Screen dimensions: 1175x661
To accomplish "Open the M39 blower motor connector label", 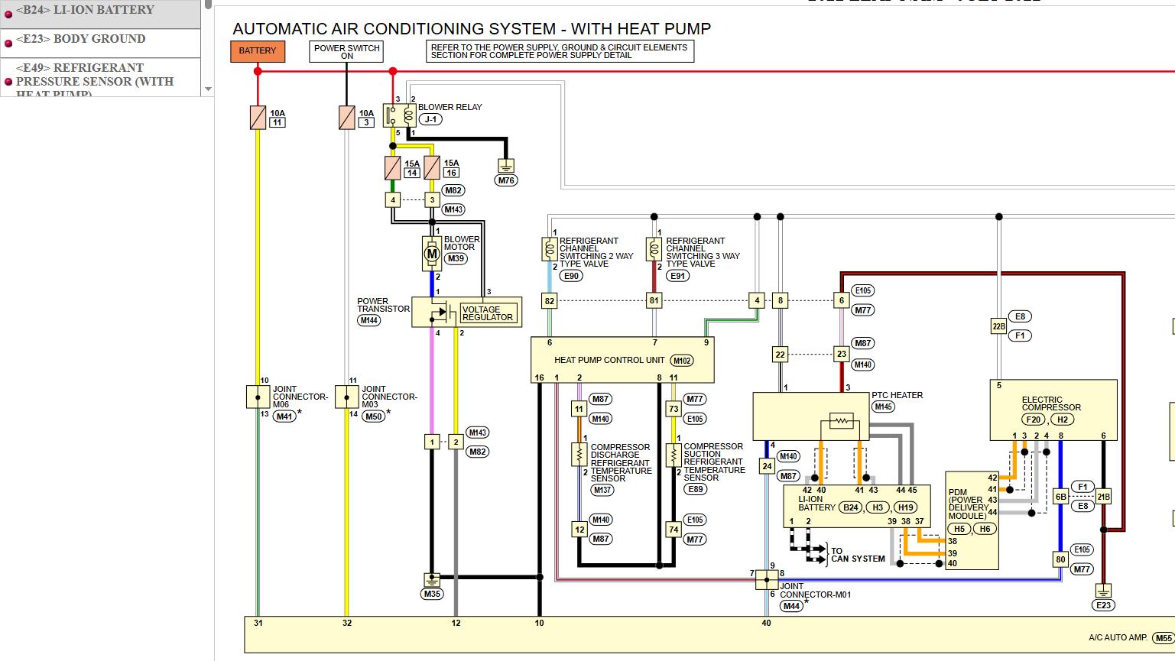I will (456, 258).
